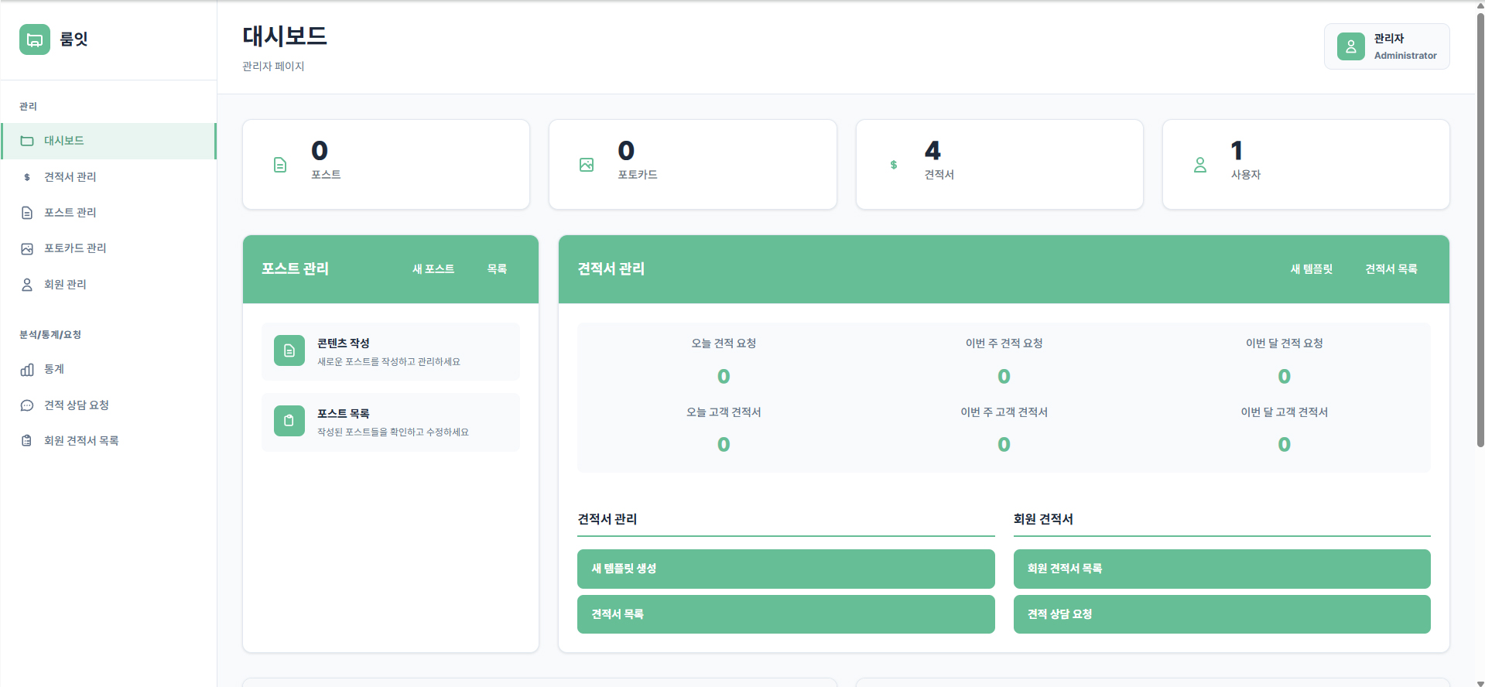Viewport: 1485px width, 687px height.
Task: Click 새 포스트 in 포스트 관리 header
Action: point(433,269)
